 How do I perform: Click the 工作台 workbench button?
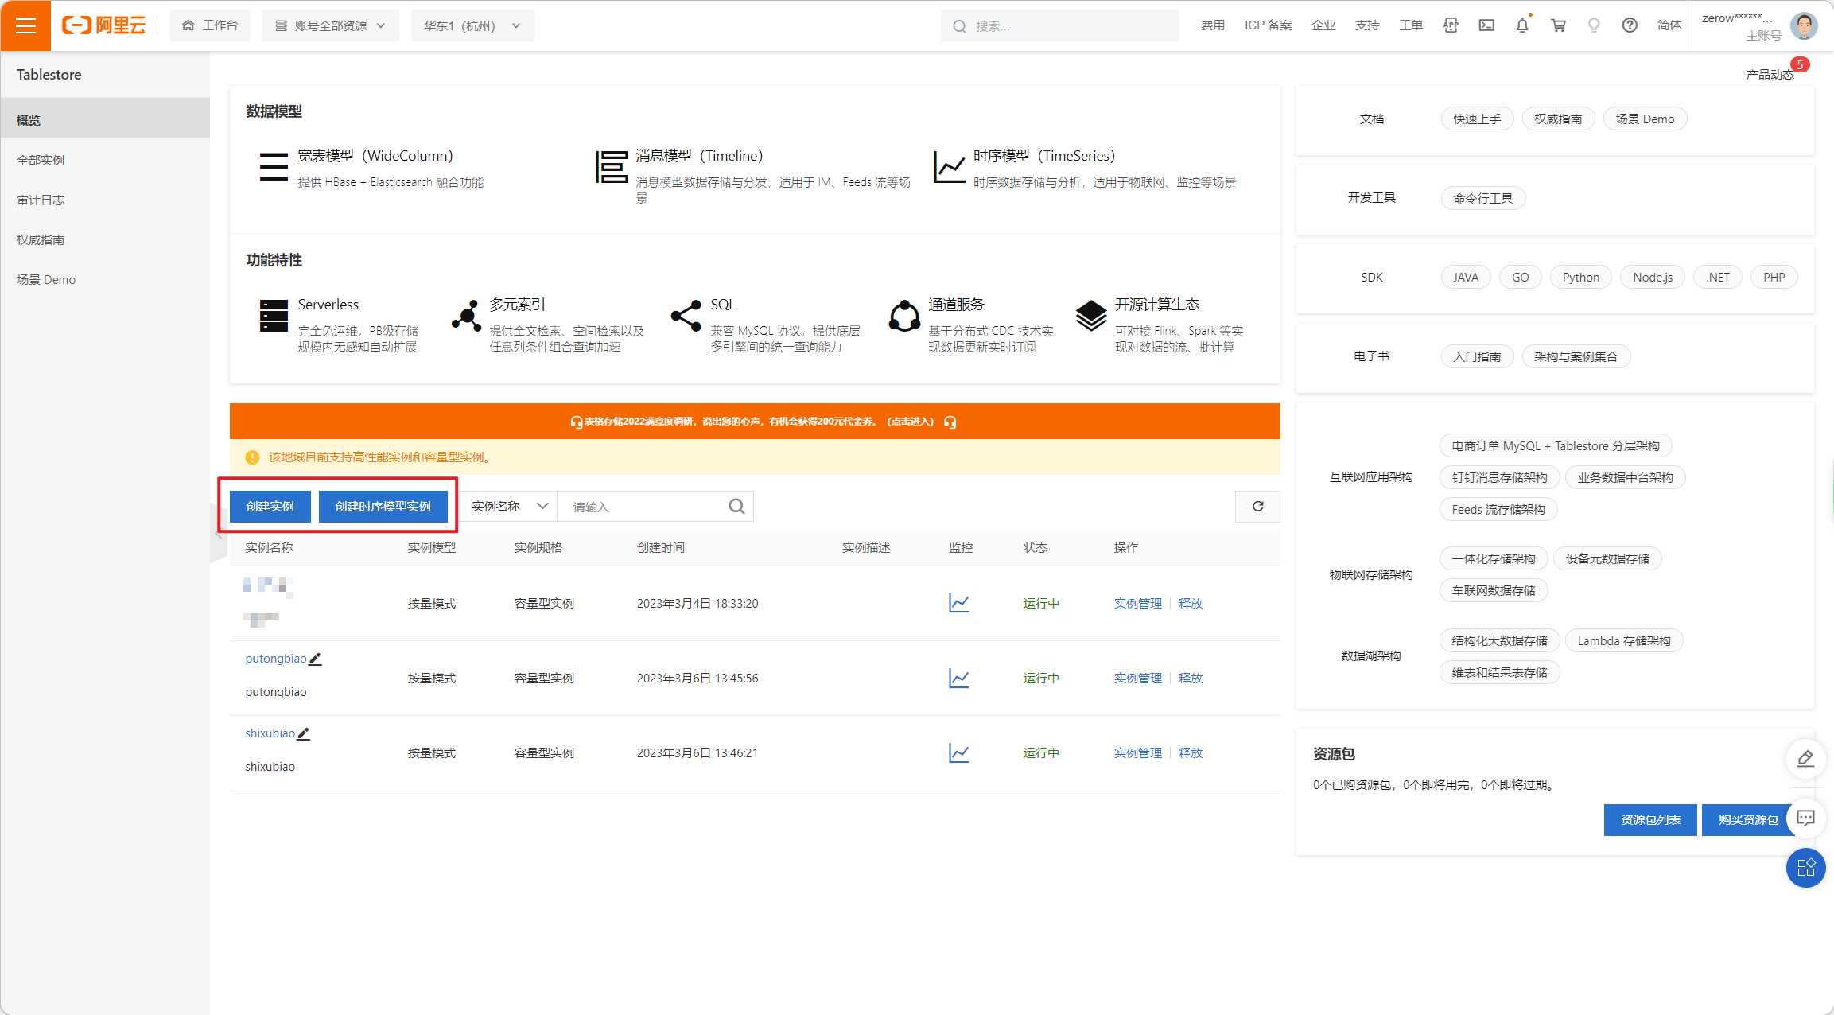tap(210, 25)
